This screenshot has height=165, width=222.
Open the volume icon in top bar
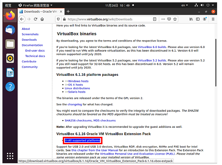(x=202, y=5)
